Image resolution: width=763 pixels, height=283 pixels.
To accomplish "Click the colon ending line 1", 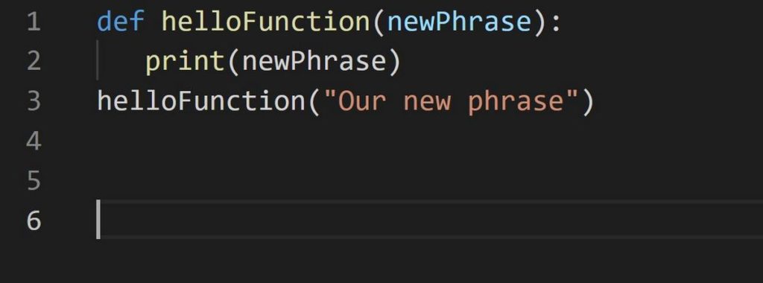I will coord(556,23).
